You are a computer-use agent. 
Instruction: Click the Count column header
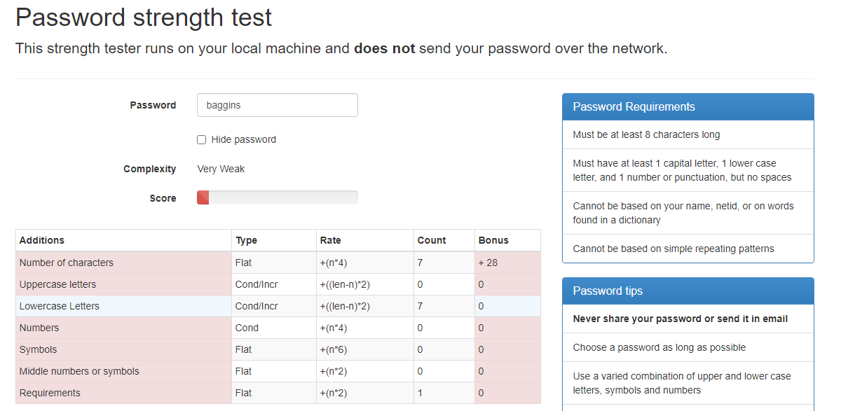tap(432, 240)
